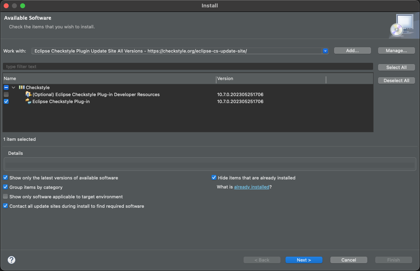Screen dimensions: 420x271
Task: Clear the Checkstyle tri-state checkbox
Action: point(6,87)
